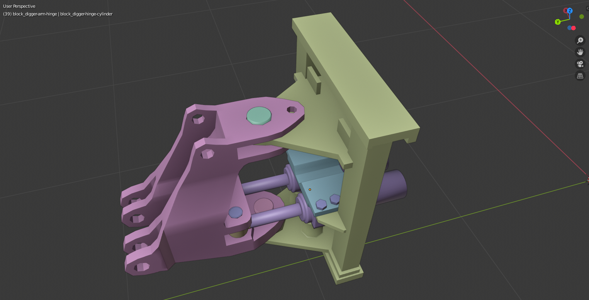Click the dark red X axis gizmo ball
The image size is (589, 300).
[566, 11]
